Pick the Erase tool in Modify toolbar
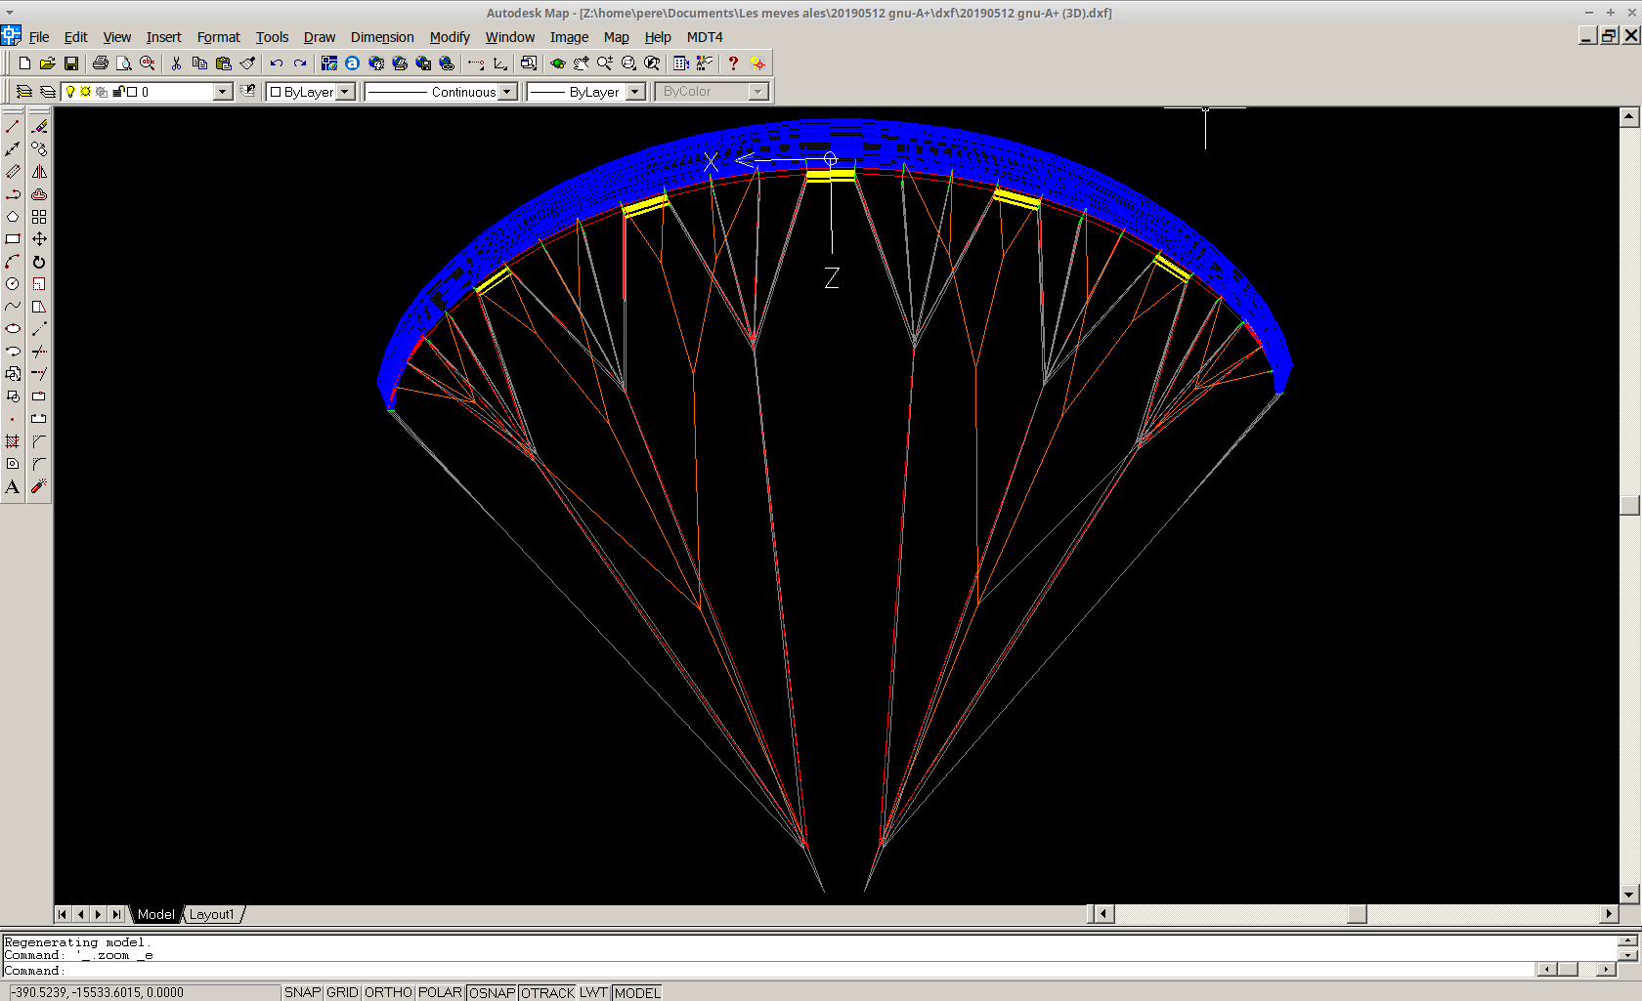1642x1001 pixels. coord(39,127)
